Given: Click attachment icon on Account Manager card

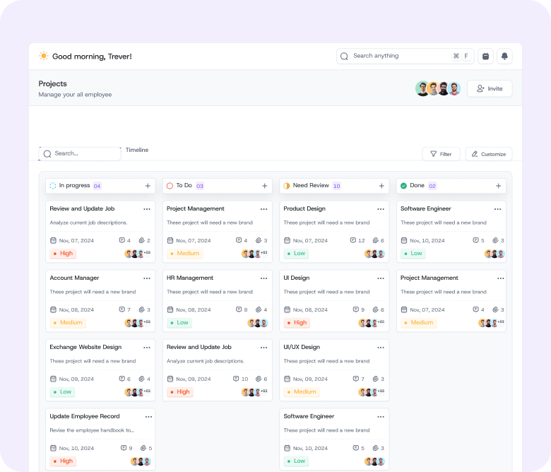Looking at the screenshot, I should [x=142, y=309].
